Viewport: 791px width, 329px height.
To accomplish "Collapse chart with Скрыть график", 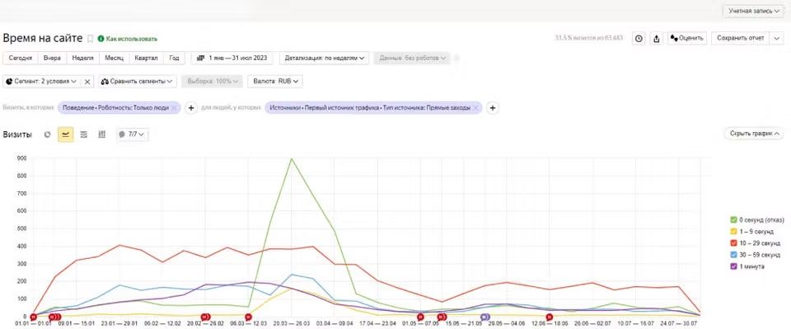I will pyautogui.click(x=754, y=134).
